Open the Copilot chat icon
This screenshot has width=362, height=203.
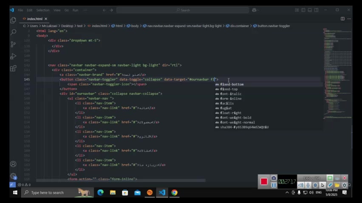pos(254,10)
